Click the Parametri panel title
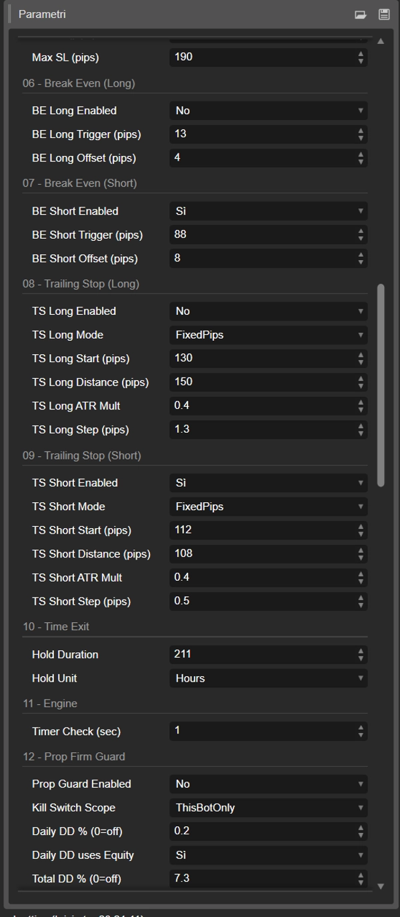The width and height of the screenshot is (400, 917). (42, 15)
